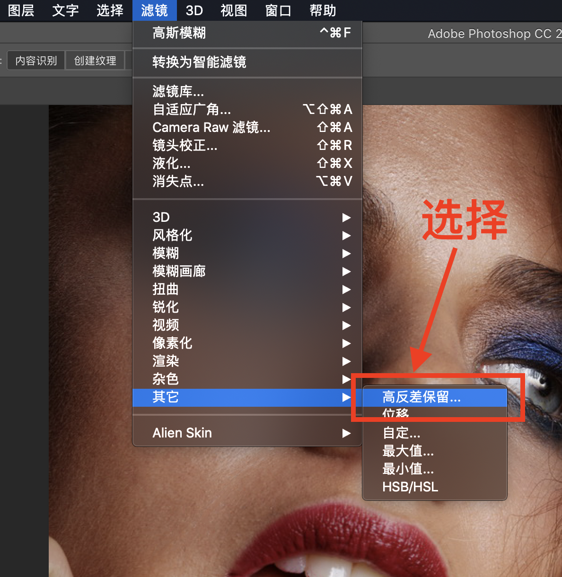This screenshot has width=562, height=577.
Task: Choose 最大值... filter
Action: pyautogui.click(x=435, y=451)
